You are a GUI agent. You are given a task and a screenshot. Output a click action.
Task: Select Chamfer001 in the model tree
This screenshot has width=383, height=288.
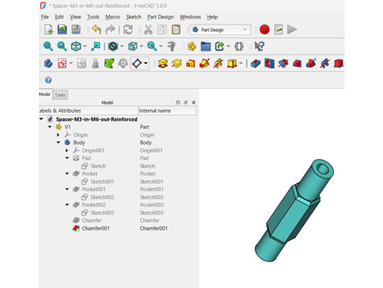coord(96,228)
